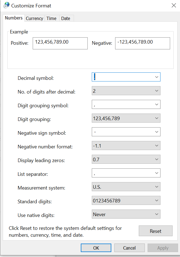
Task: Open the Negative sign symbol dropdown
Action: (x=156, y=132)
